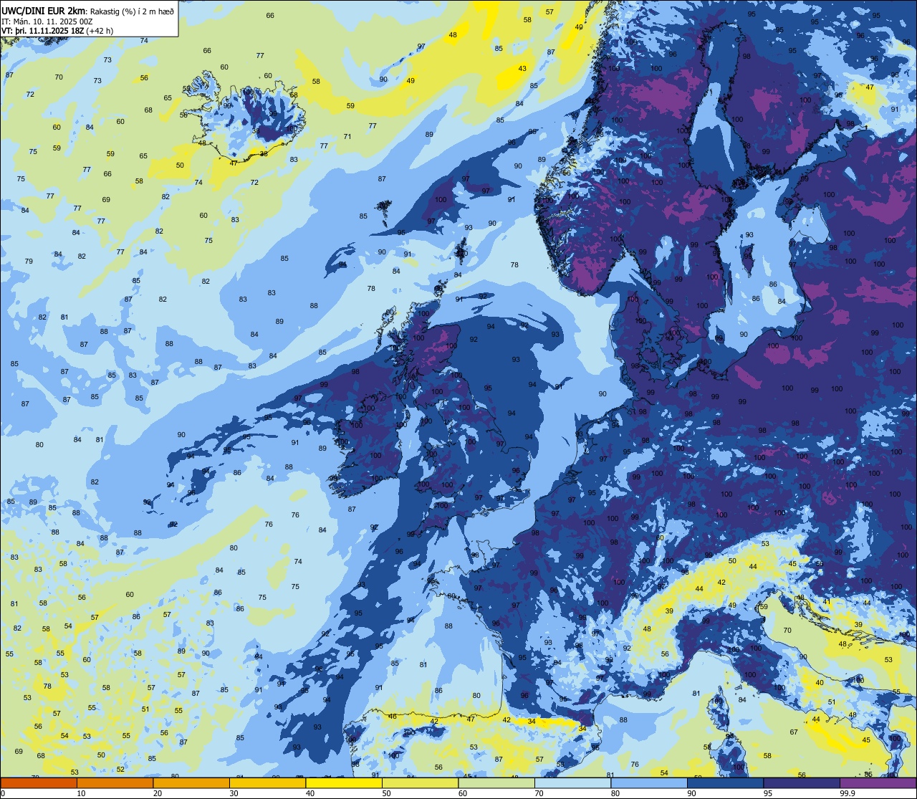Click the 'Rakastig (%) í 2 m hæð' label
The height and width of the screenshot is (799, 917).
point(132,10)
